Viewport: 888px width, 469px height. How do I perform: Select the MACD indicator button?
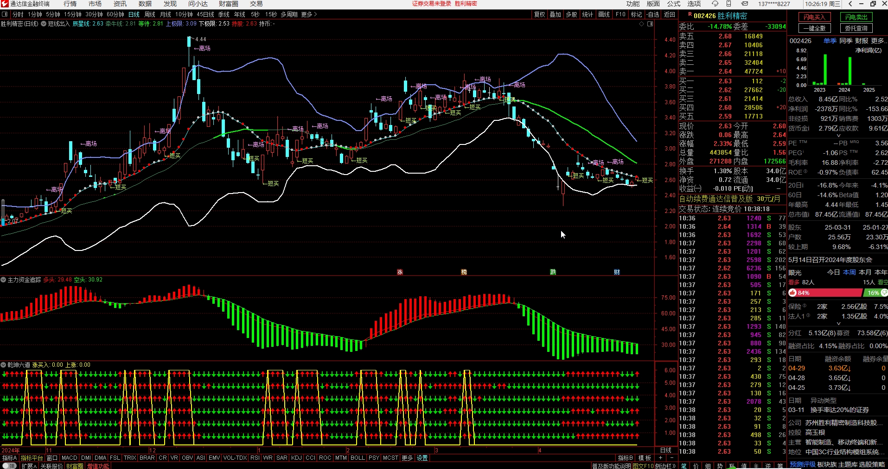[x=69, y=458]
